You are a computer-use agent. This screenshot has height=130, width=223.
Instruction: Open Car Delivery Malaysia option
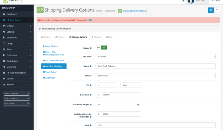54,60
